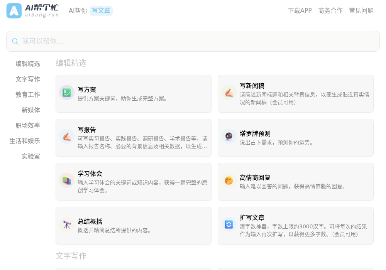Click the 扩写文章 refresh icon
Viewport: 386px width, 270px height.
point(229,224)
